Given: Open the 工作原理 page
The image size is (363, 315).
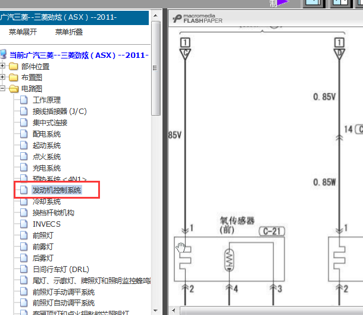Looking at the screenshot, I should (x=46, y=100).
